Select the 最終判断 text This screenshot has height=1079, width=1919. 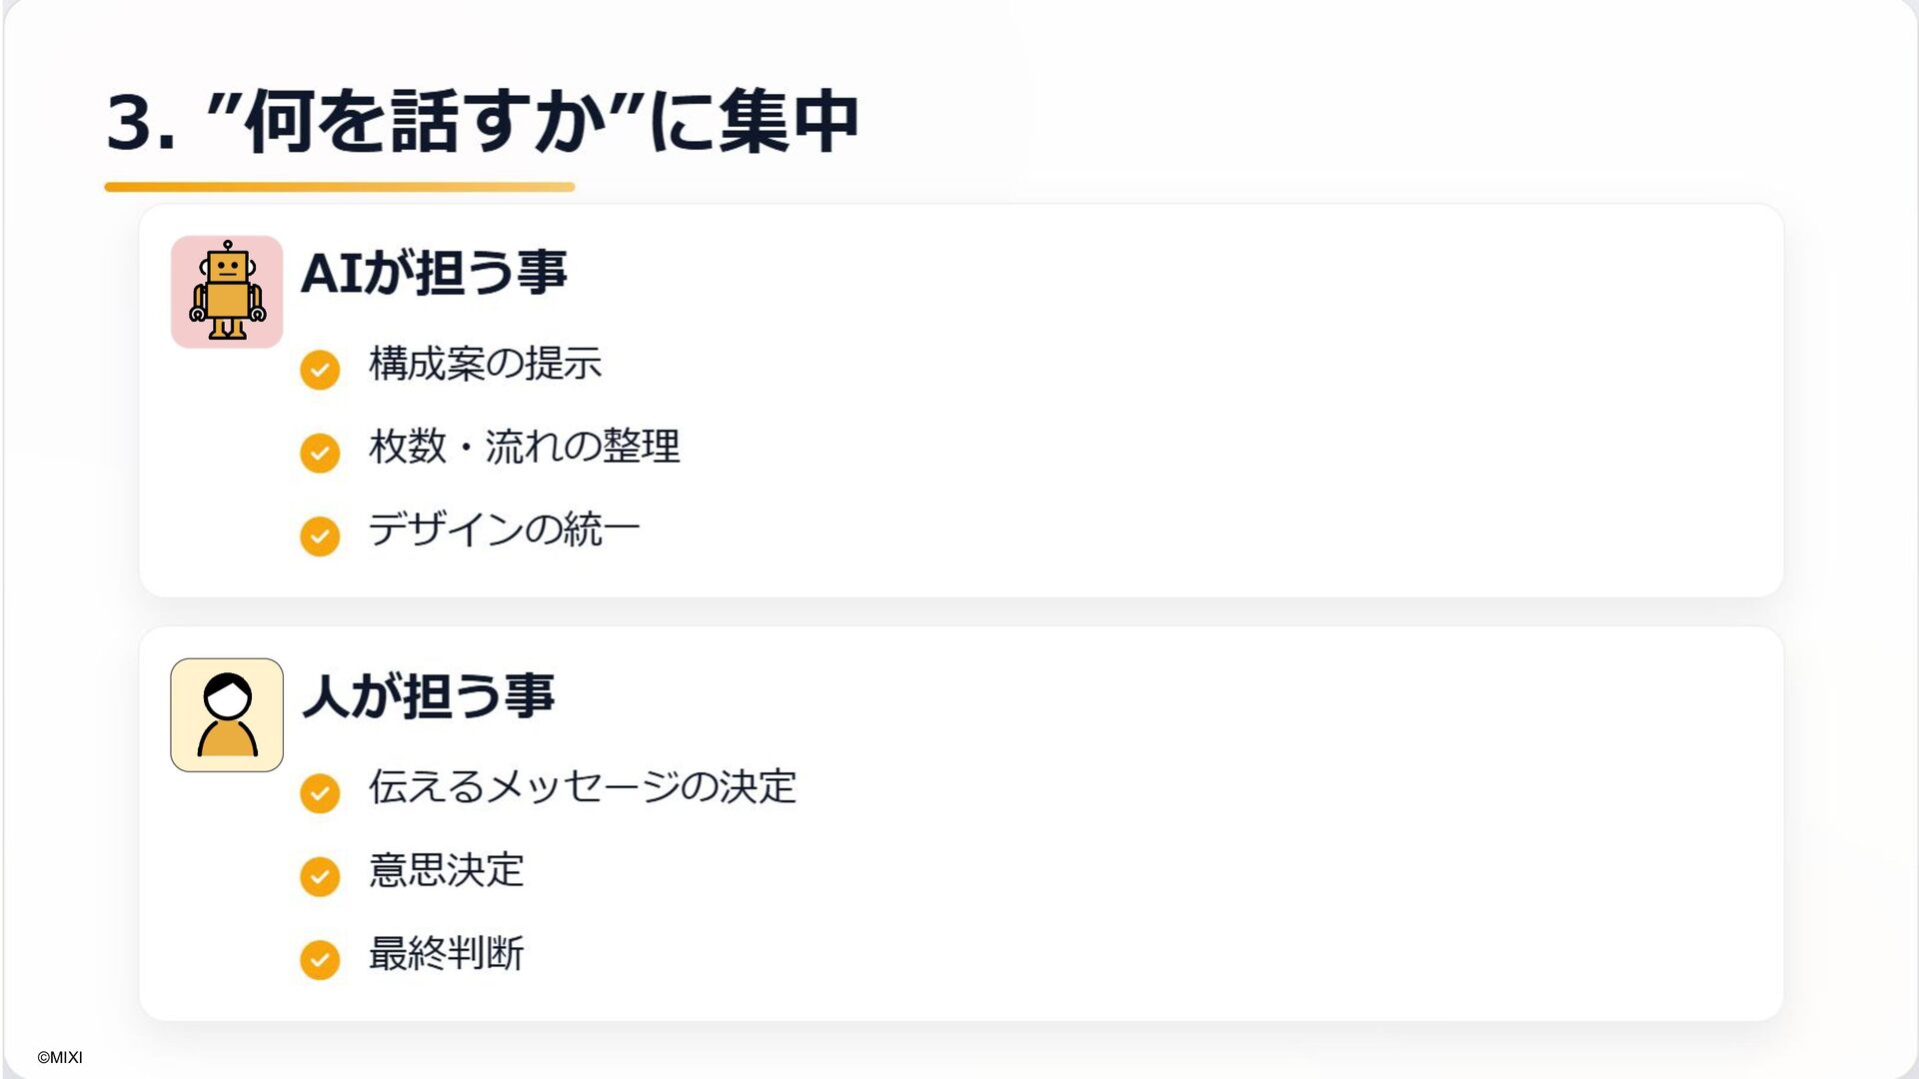click(x=446, y=953)
